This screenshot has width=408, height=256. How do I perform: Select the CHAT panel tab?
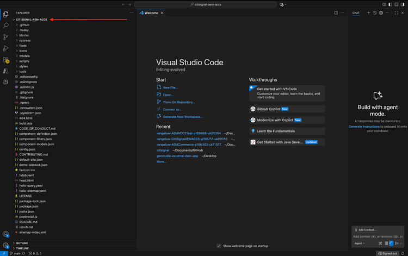pos(356,13)
